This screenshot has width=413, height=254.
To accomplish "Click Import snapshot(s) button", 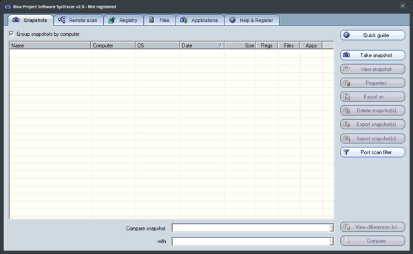I will (x=372, y=138).
